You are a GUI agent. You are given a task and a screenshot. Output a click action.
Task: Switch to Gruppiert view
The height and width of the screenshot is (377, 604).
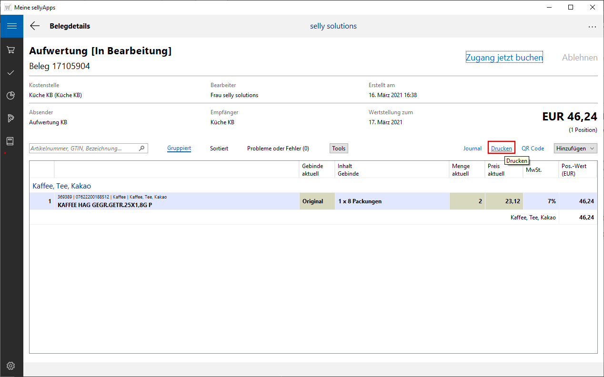point(179,149)
